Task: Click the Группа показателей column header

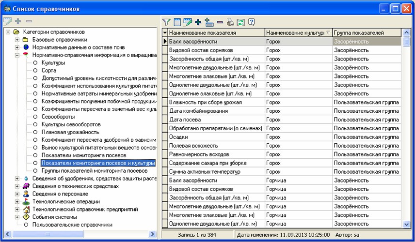Action: (x=359, y=33)
